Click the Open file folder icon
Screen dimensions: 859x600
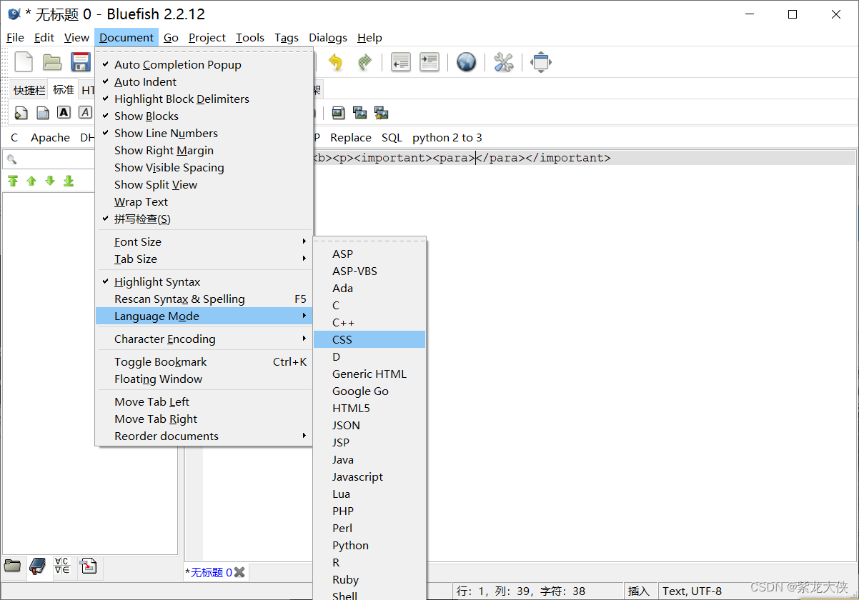click(52, 62)
